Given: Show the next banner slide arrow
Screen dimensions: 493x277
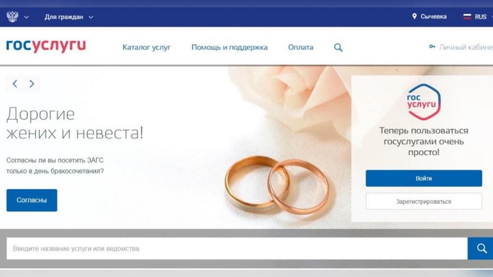Looking at the screenshot, I should (x=31, y=84).
